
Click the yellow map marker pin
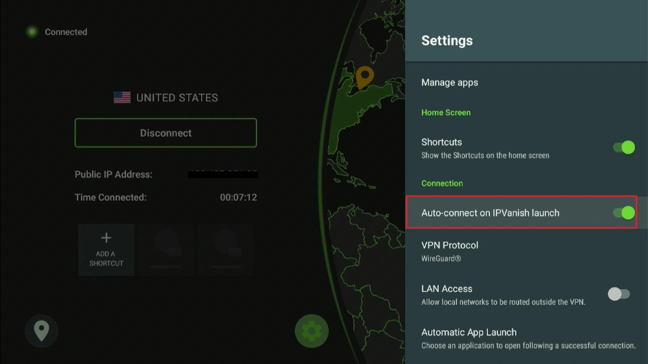(365, 77)
